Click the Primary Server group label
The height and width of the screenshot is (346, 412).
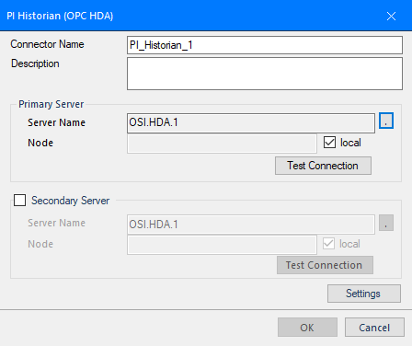point(51,104)
